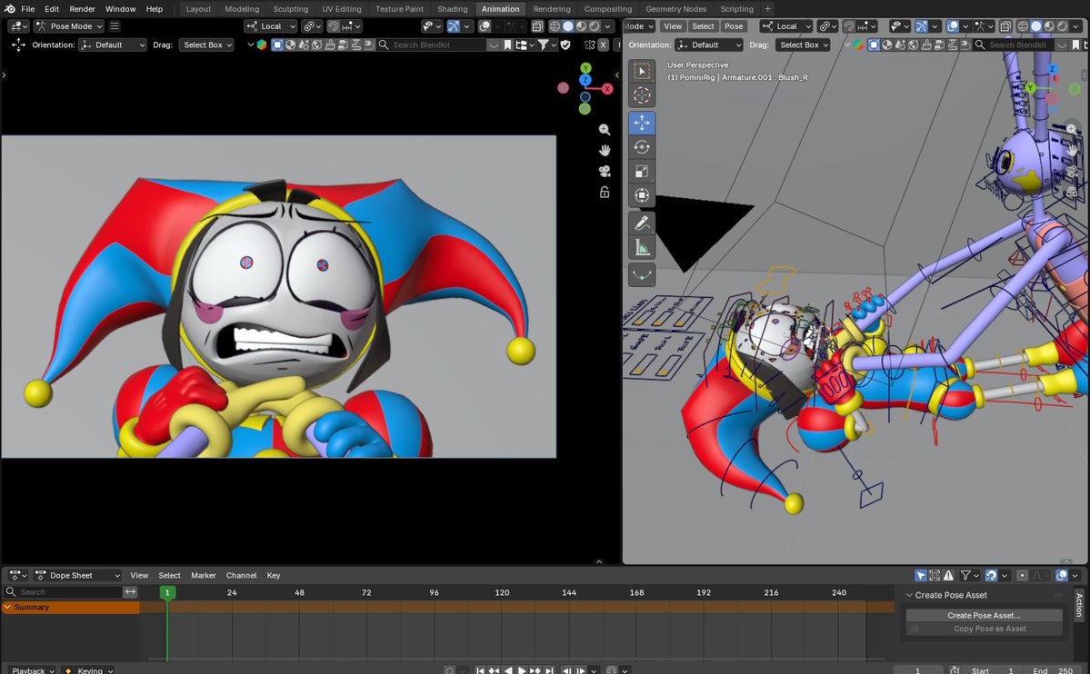Open left viewport Orientation Default dropdown
This screenshot has height=674, width=1090.
point(113,45)
